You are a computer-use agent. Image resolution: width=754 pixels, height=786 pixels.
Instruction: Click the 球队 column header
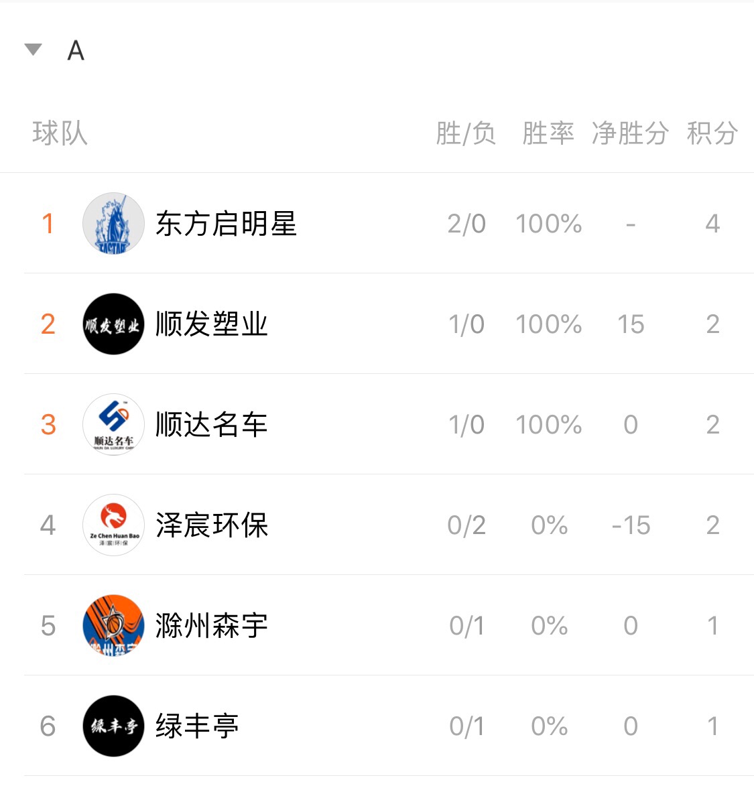[x=60, y=133]
